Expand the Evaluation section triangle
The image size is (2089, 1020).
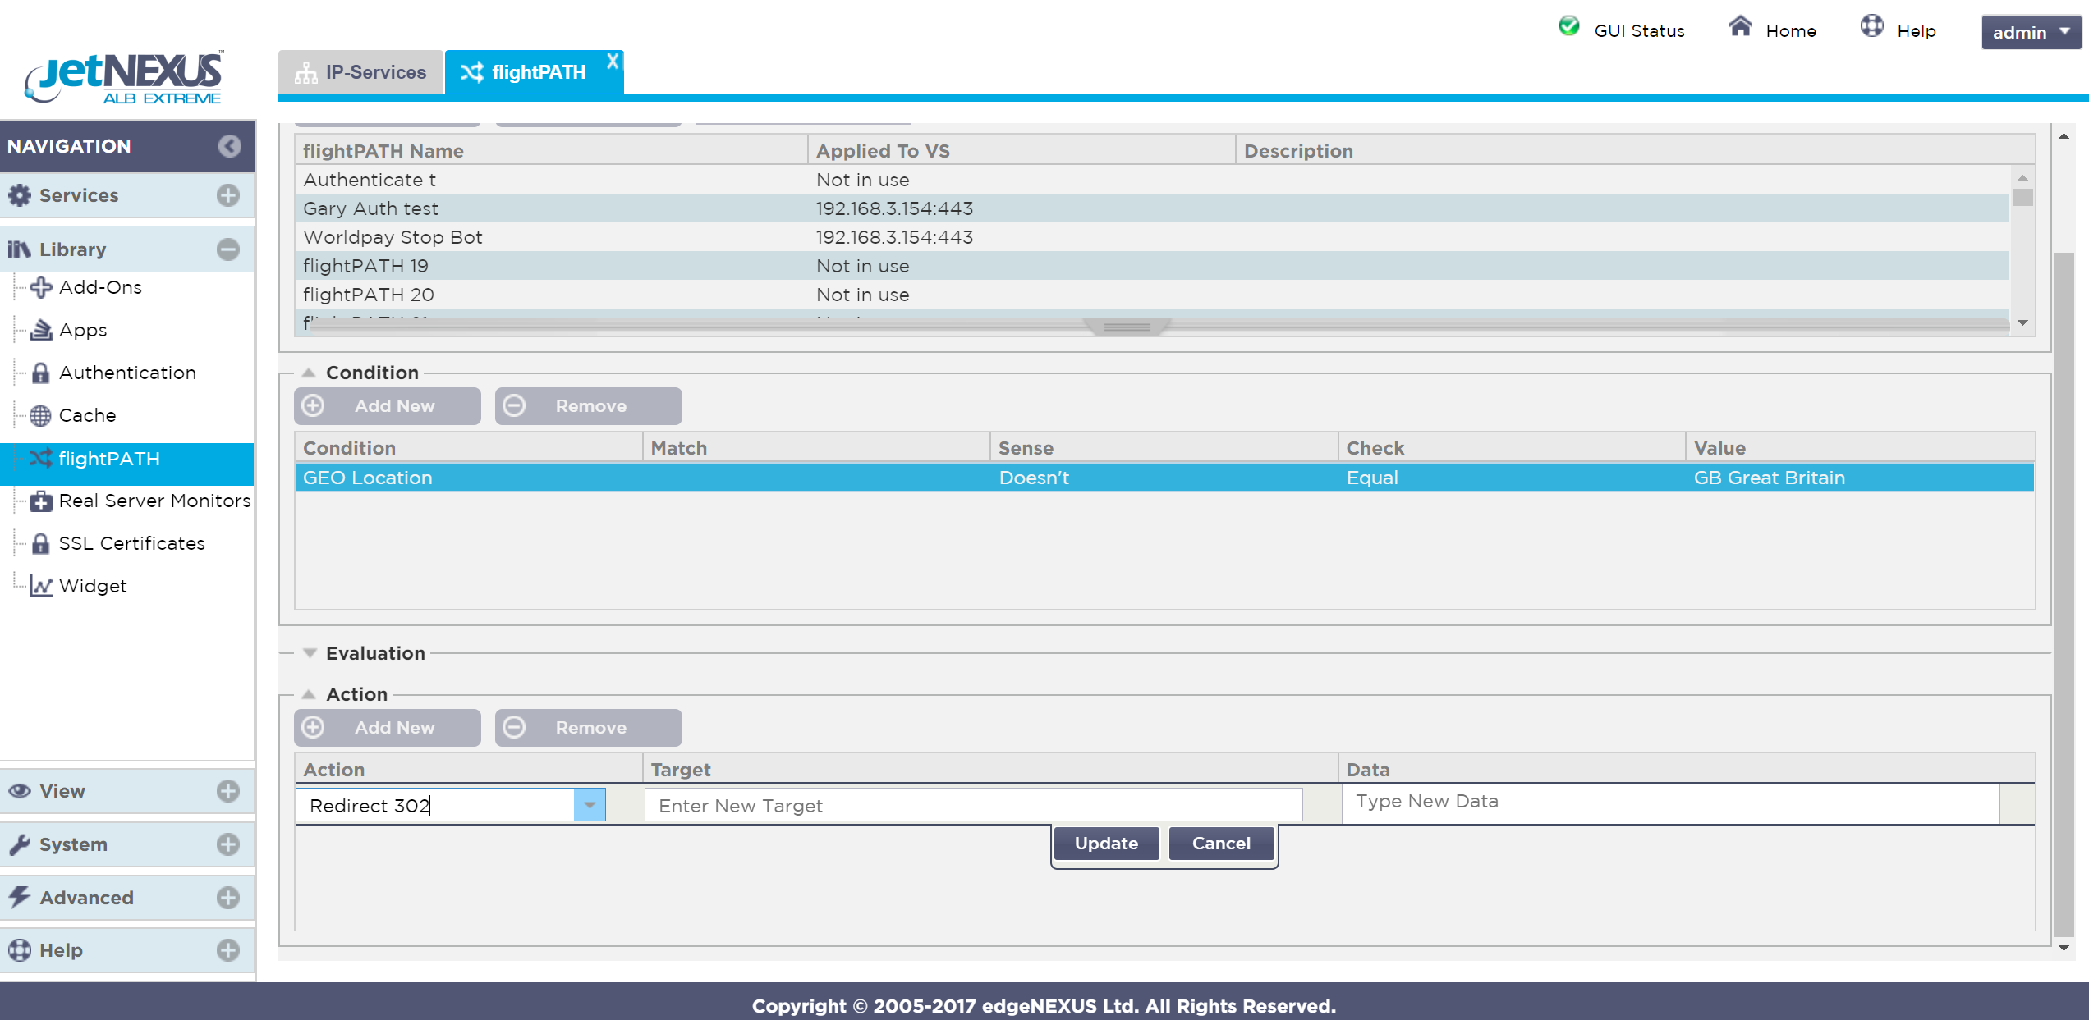point(310,653)
